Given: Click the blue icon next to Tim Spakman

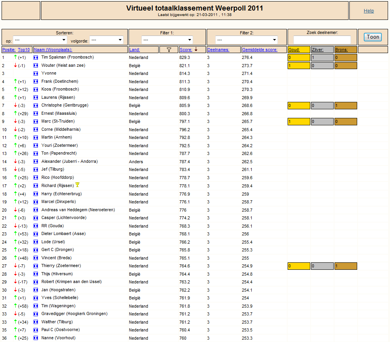Looking at the screenshot, I should coord(36,57).
